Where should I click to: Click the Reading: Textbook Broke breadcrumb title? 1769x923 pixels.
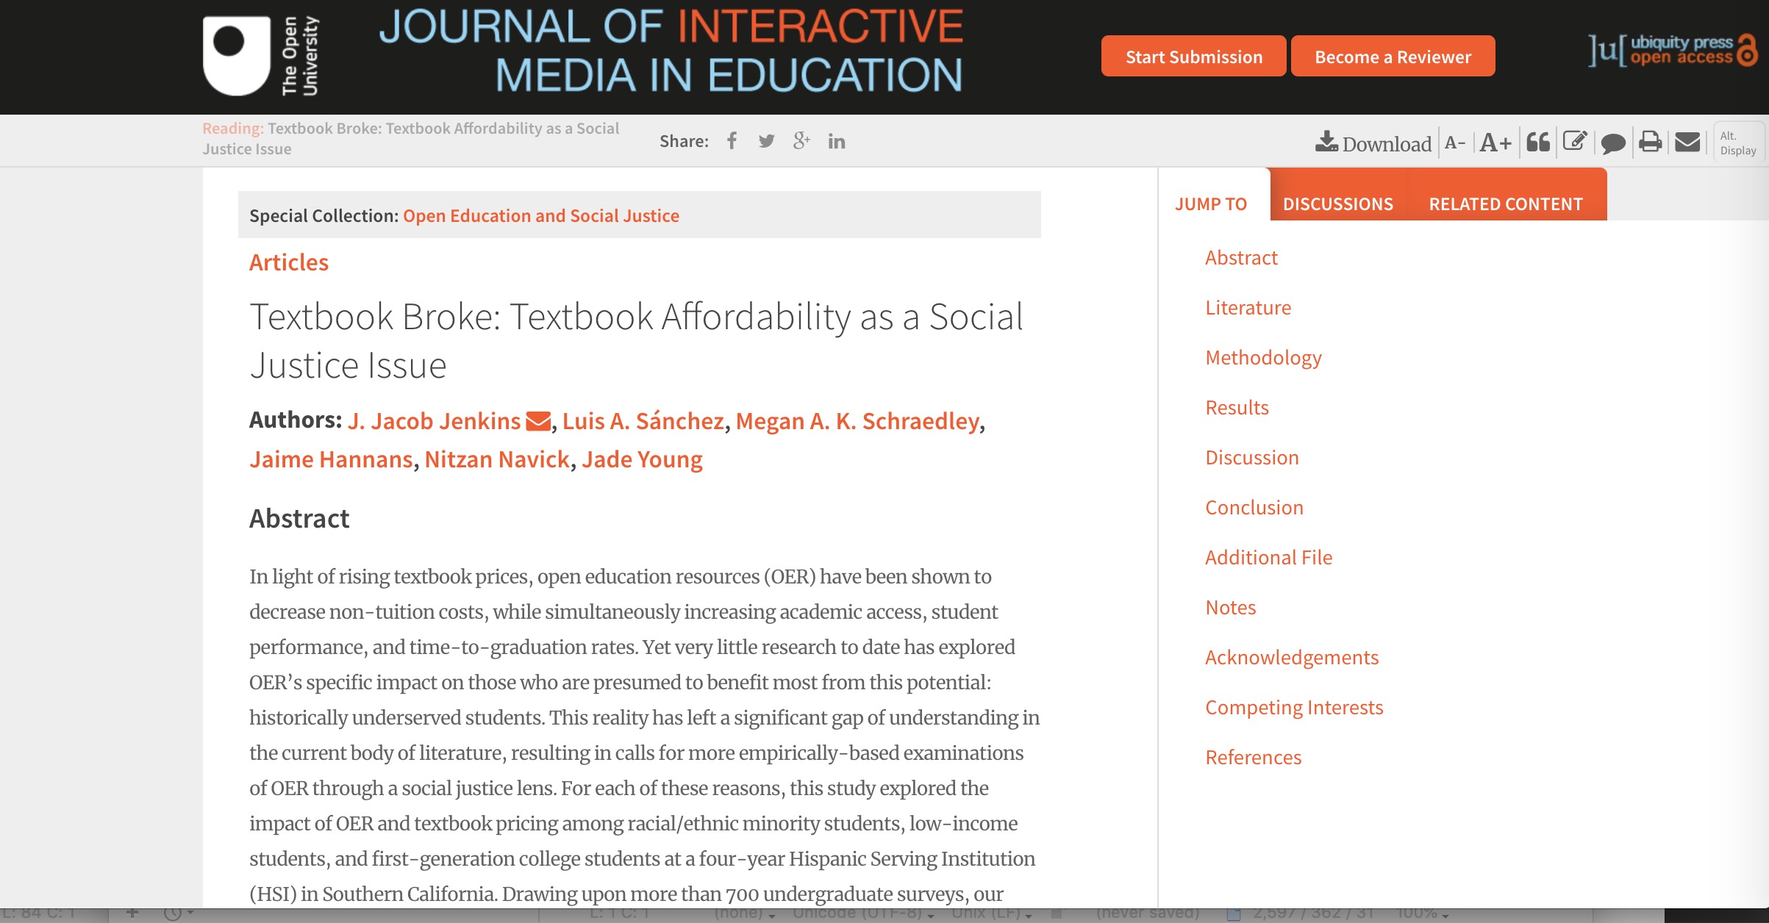411,138
